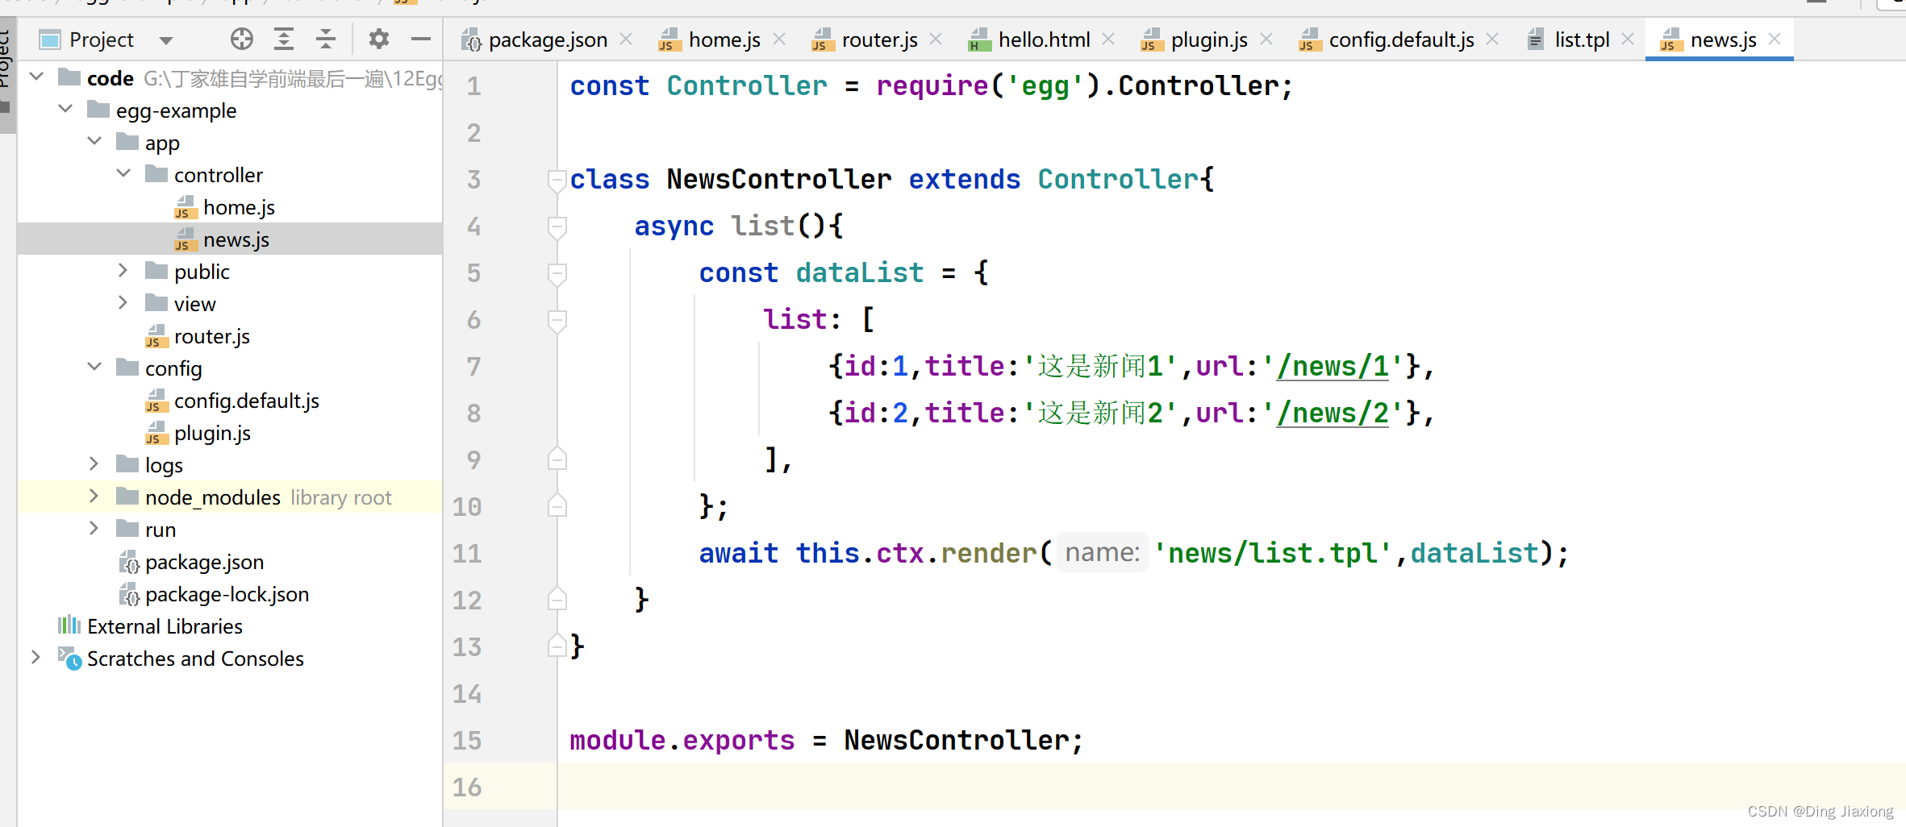Viewport: 1906px width, 827px height.
Task: Fold the NewsController class at line 3
Action: [557, 180]
